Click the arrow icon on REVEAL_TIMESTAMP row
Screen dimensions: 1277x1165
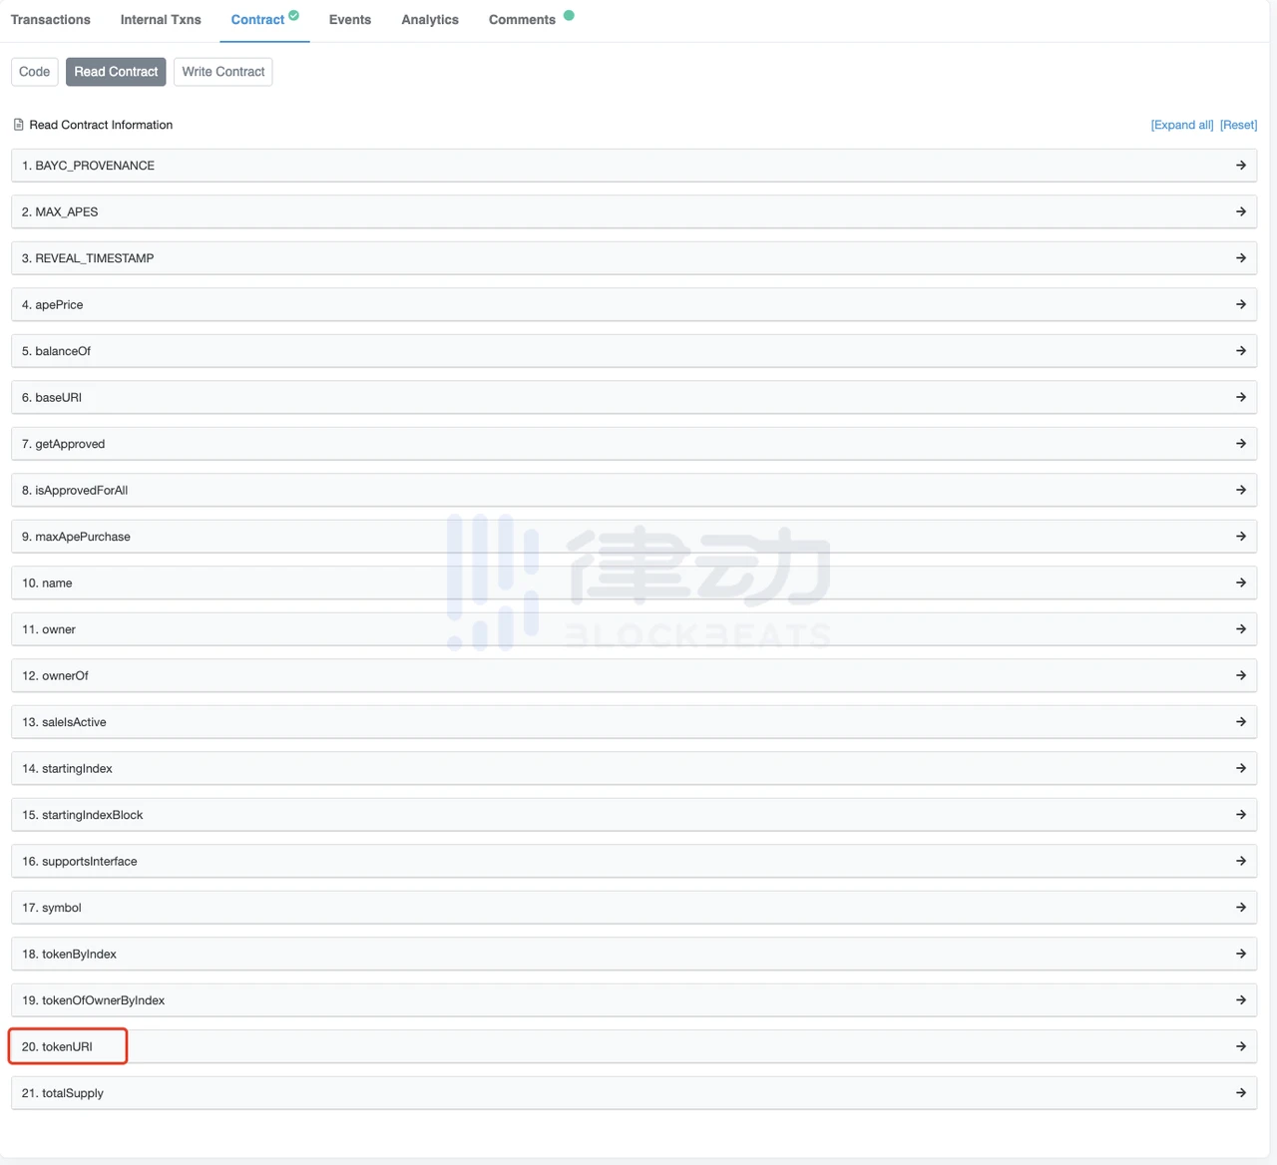[x=1241, y=258]
